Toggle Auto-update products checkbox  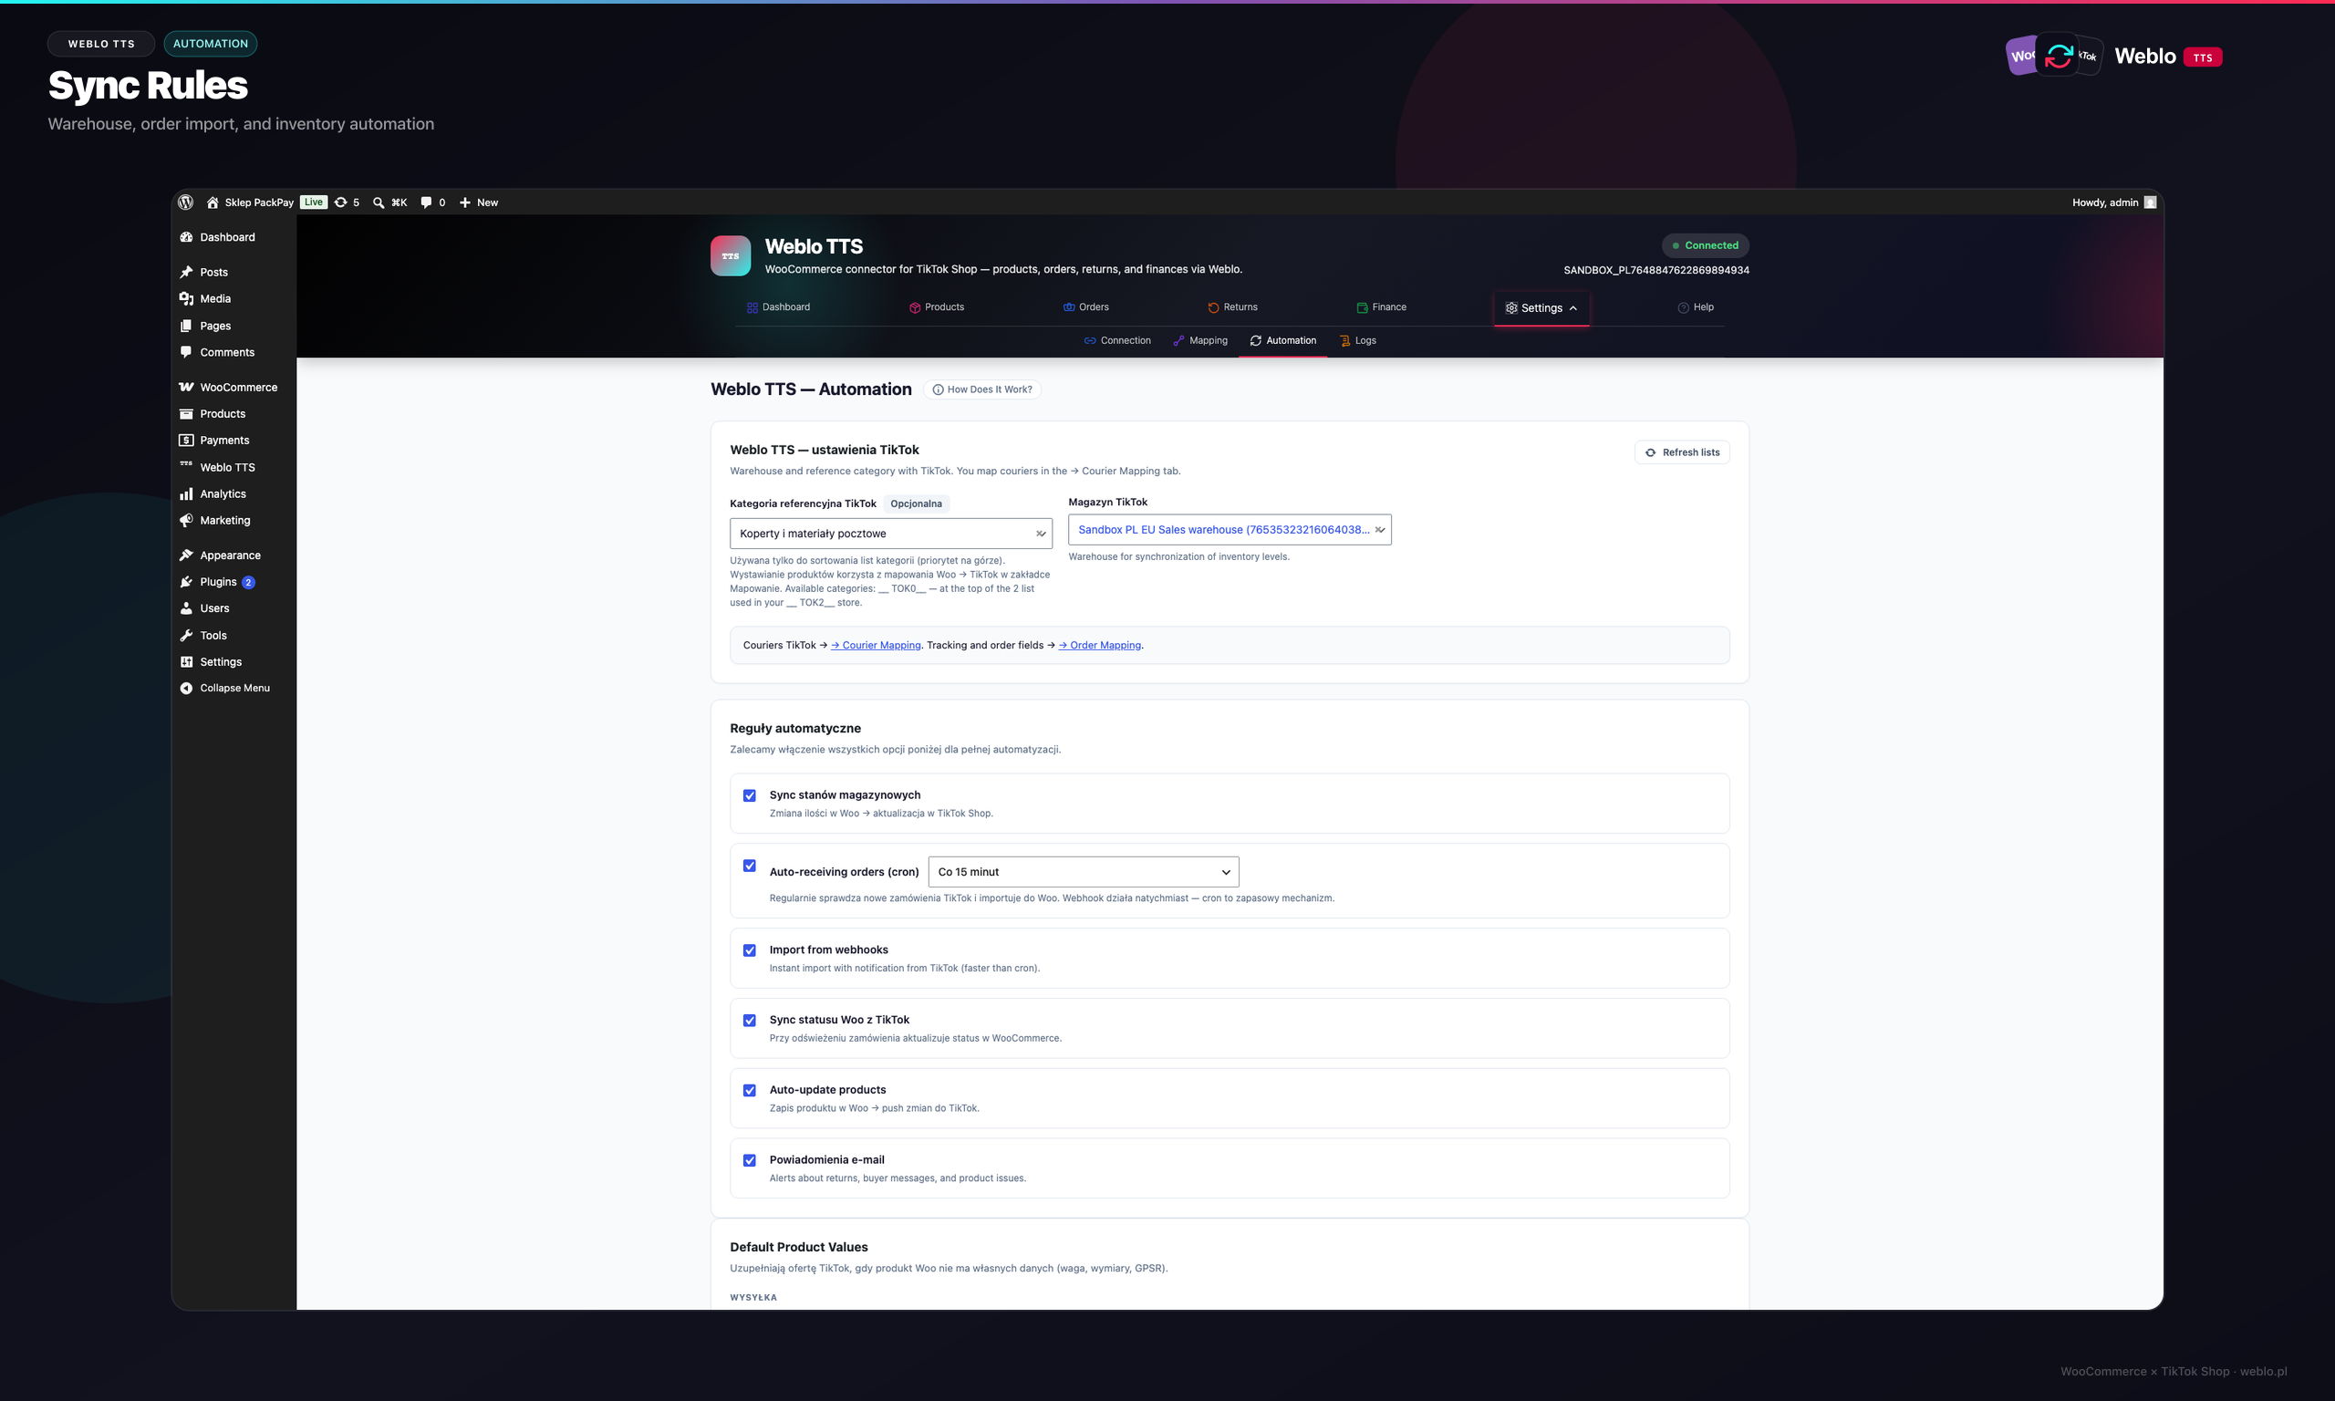750,1090
